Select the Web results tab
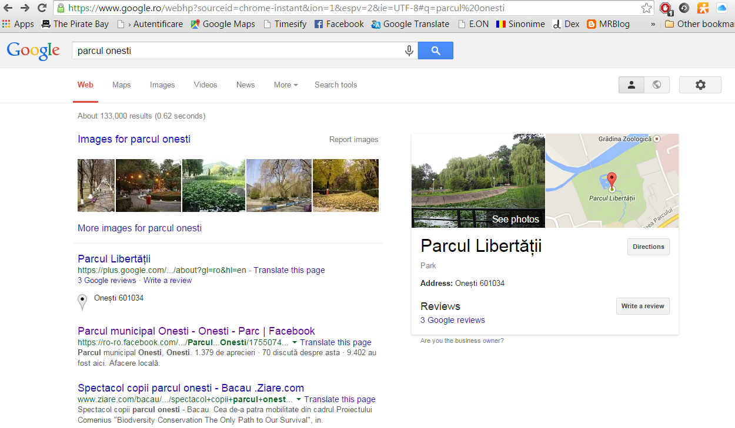The image size is (735, 428). [x=85, y=85]
